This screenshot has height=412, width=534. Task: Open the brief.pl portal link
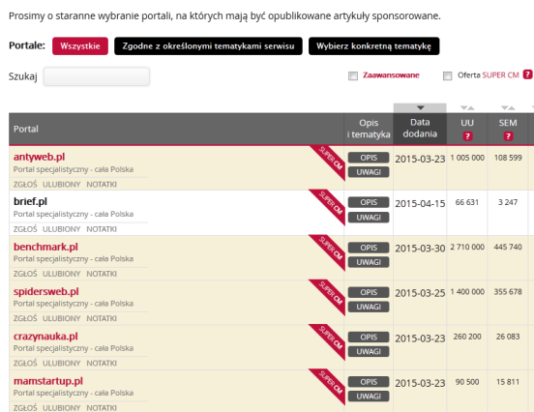pos(30,201)
